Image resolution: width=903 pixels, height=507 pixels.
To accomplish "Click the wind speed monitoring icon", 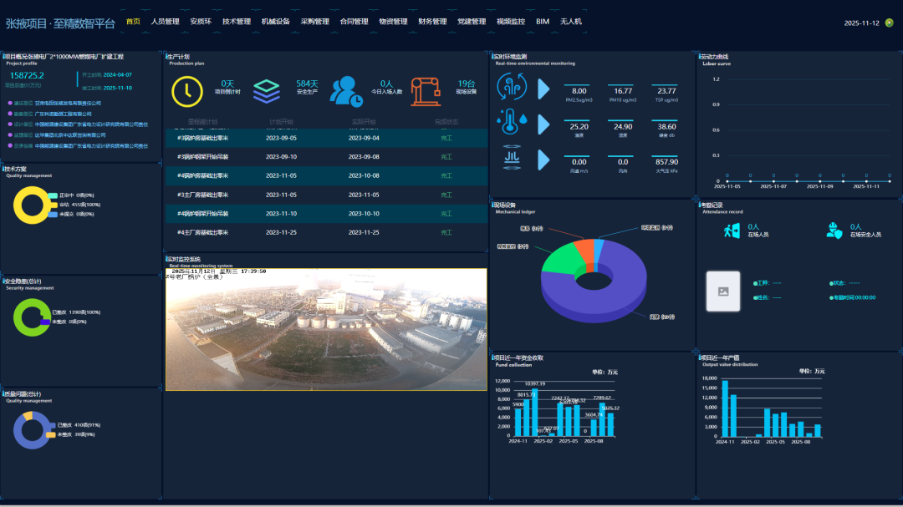I will pyautogui.click(x=512, y=158).
